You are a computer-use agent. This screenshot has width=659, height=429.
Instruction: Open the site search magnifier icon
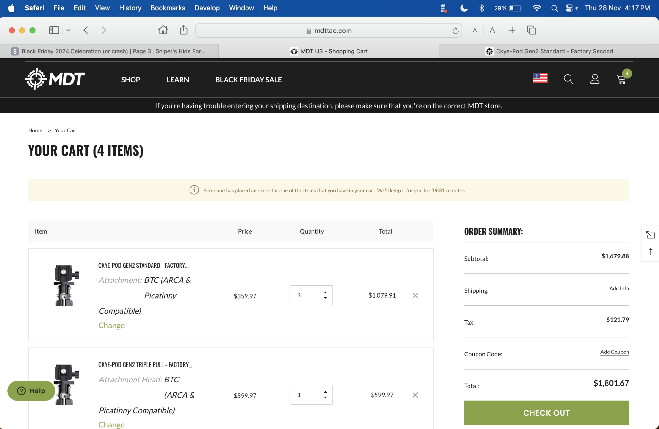pyautogui.click(x=568, y=79)
